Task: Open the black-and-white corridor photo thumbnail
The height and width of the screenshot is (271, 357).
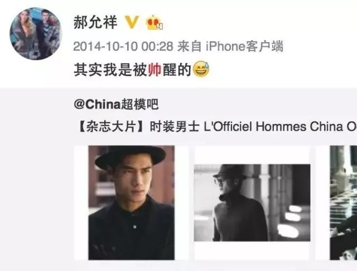Action: coord(252,203)
